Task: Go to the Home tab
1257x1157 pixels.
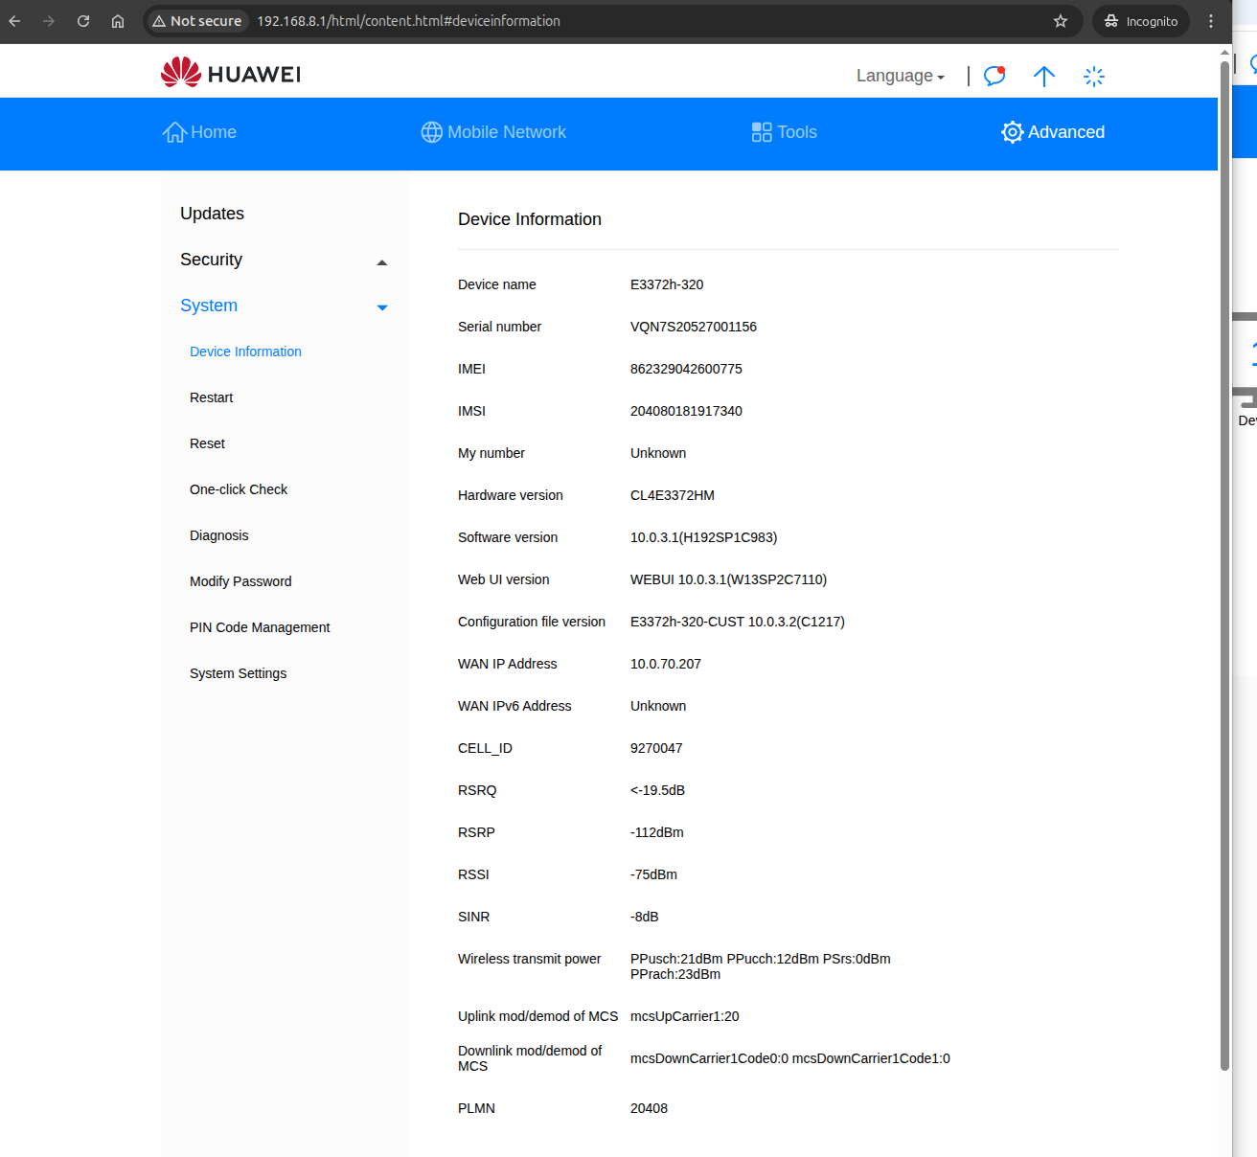Action: coord(199,132)
